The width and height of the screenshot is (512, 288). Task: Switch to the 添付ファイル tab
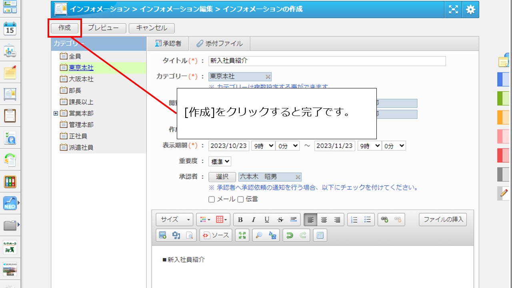point(220,44)
